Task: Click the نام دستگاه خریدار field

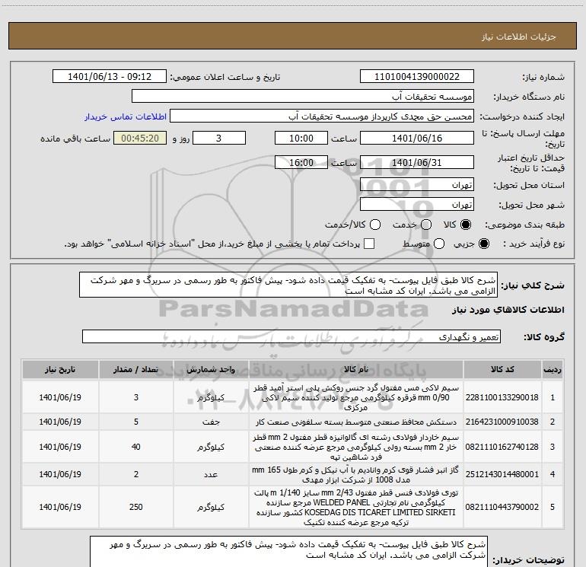Action: point(303,97)
